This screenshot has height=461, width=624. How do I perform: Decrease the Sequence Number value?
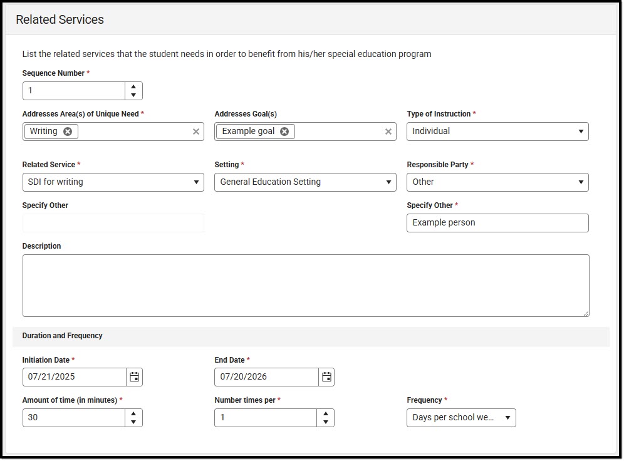133,95
